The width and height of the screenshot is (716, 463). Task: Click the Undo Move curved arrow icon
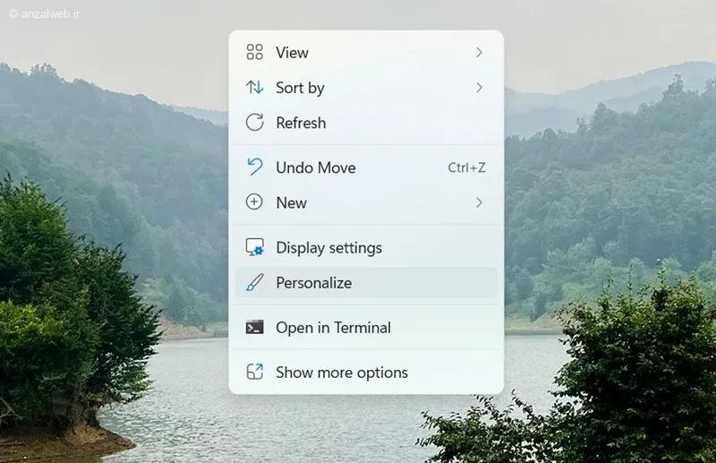(254, 167)
